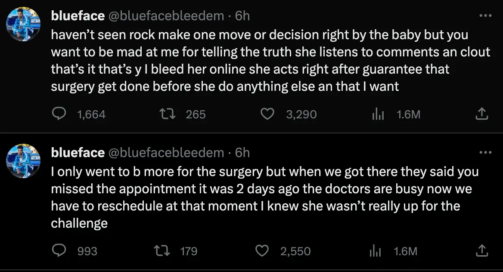
Task: Click the blueface display name on the first tweet
Action: pos(78,15)
